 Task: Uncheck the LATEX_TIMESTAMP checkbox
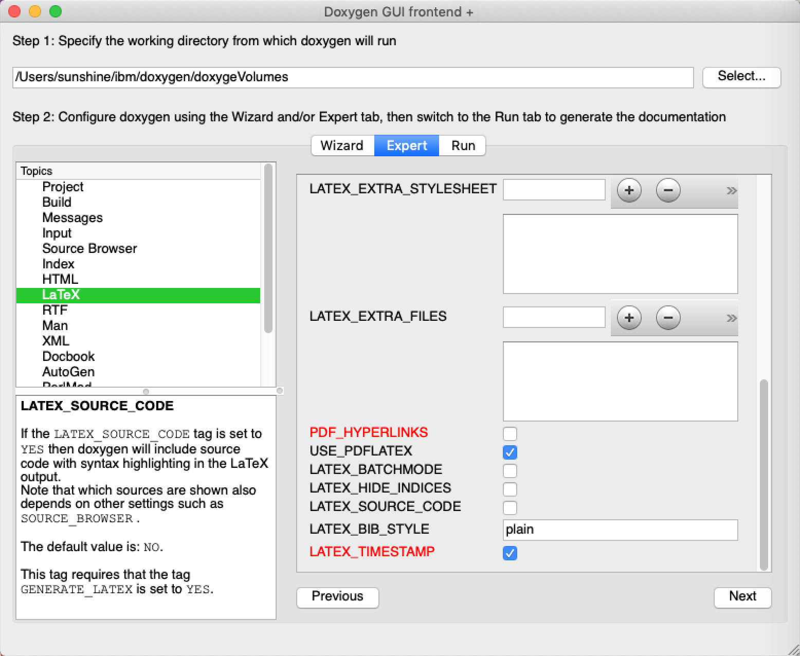tap(510, 553)
